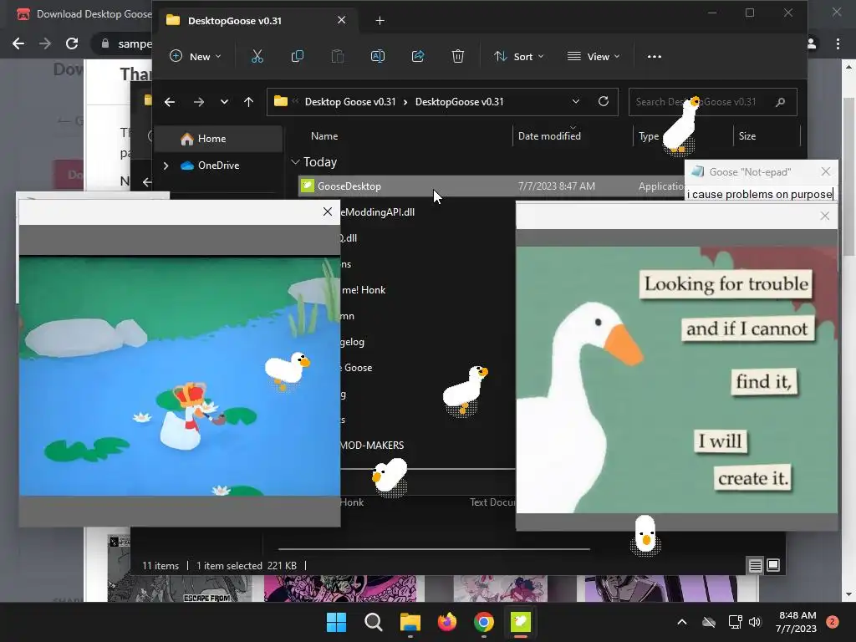Click the Paste icon in Explorer toolbar
856x642 pixels.
point(338,56)
